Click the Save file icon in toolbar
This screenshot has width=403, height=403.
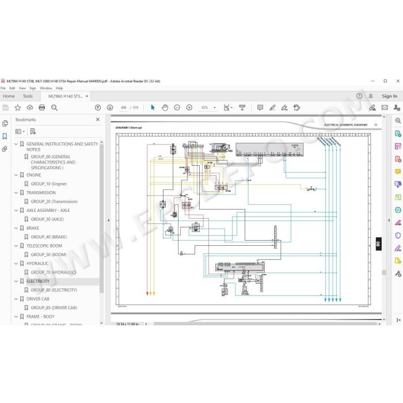pyautogui.click(x=5, y=108)
